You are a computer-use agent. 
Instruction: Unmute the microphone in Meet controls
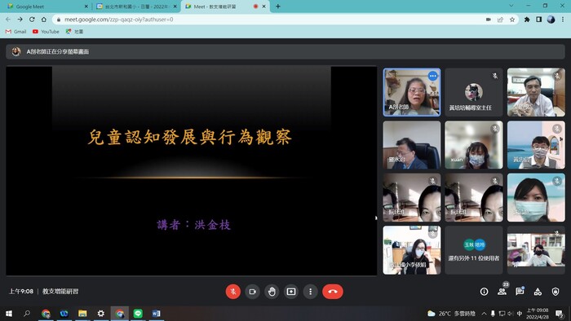click(233, 292)
